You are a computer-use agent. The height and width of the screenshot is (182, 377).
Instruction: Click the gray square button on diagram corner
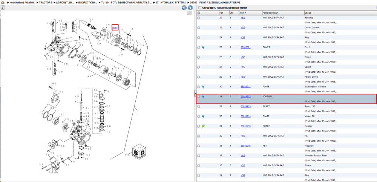(189, 13)
